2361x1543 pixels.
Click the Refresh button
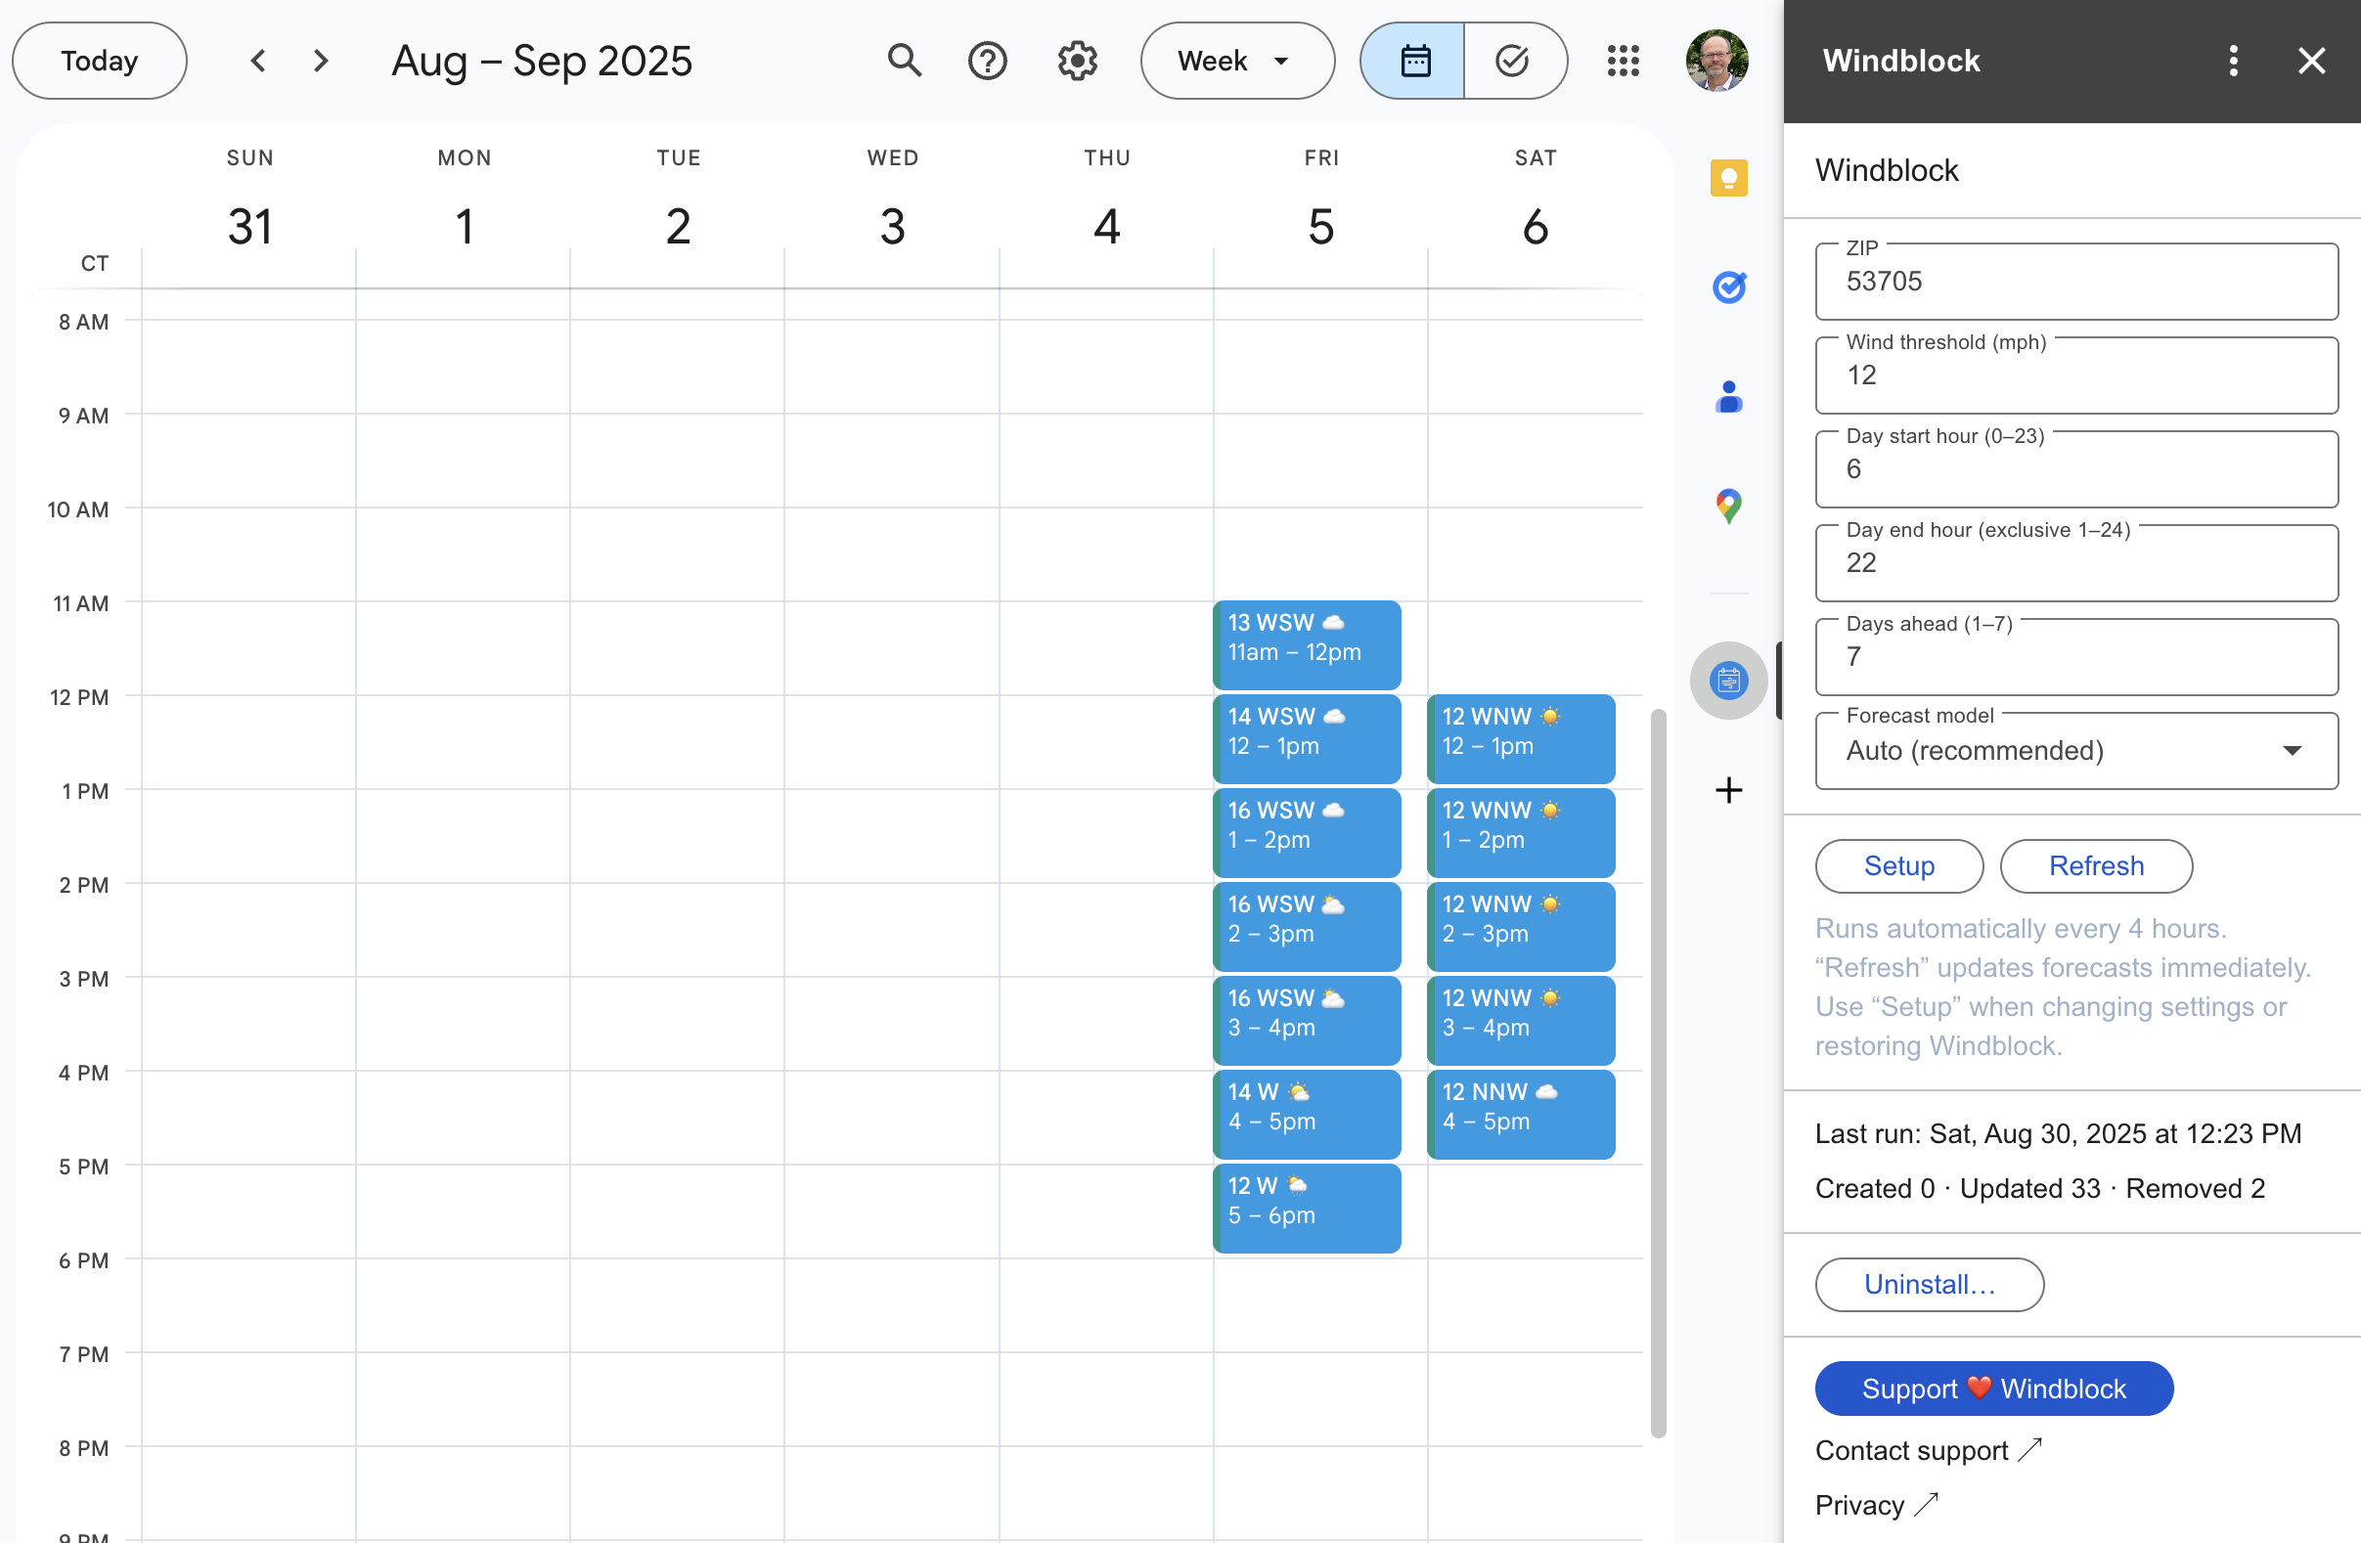click(x=2095, y=865)
